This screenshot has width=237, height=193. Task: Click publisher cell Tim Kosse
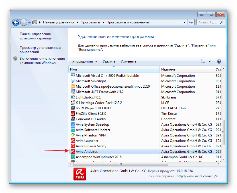tap(169, 113)
